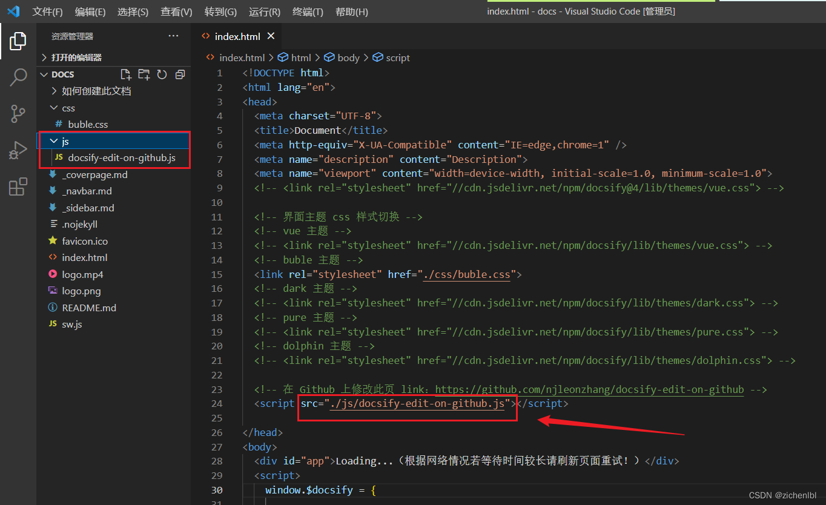Collapse all folders in explorer
This screenshot has height=505, width=826.
tap(180, 74)
